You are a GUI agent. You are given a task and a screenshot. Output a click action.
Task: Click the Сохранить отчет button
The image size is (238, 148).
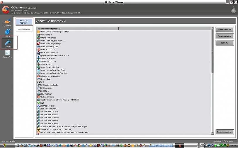pos(225,132)
